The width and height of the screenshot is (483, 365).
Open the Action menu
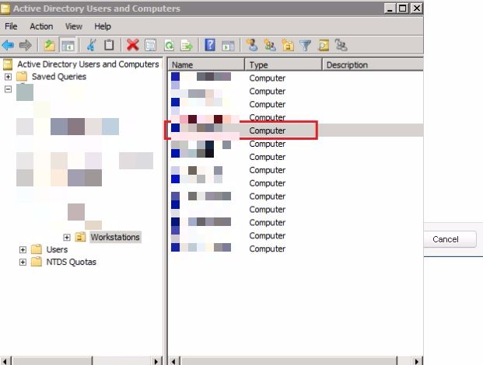click(x=41, y=26)
